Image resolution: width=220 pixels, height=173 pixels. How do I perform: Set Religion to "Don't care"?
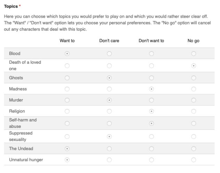point(109,111)
